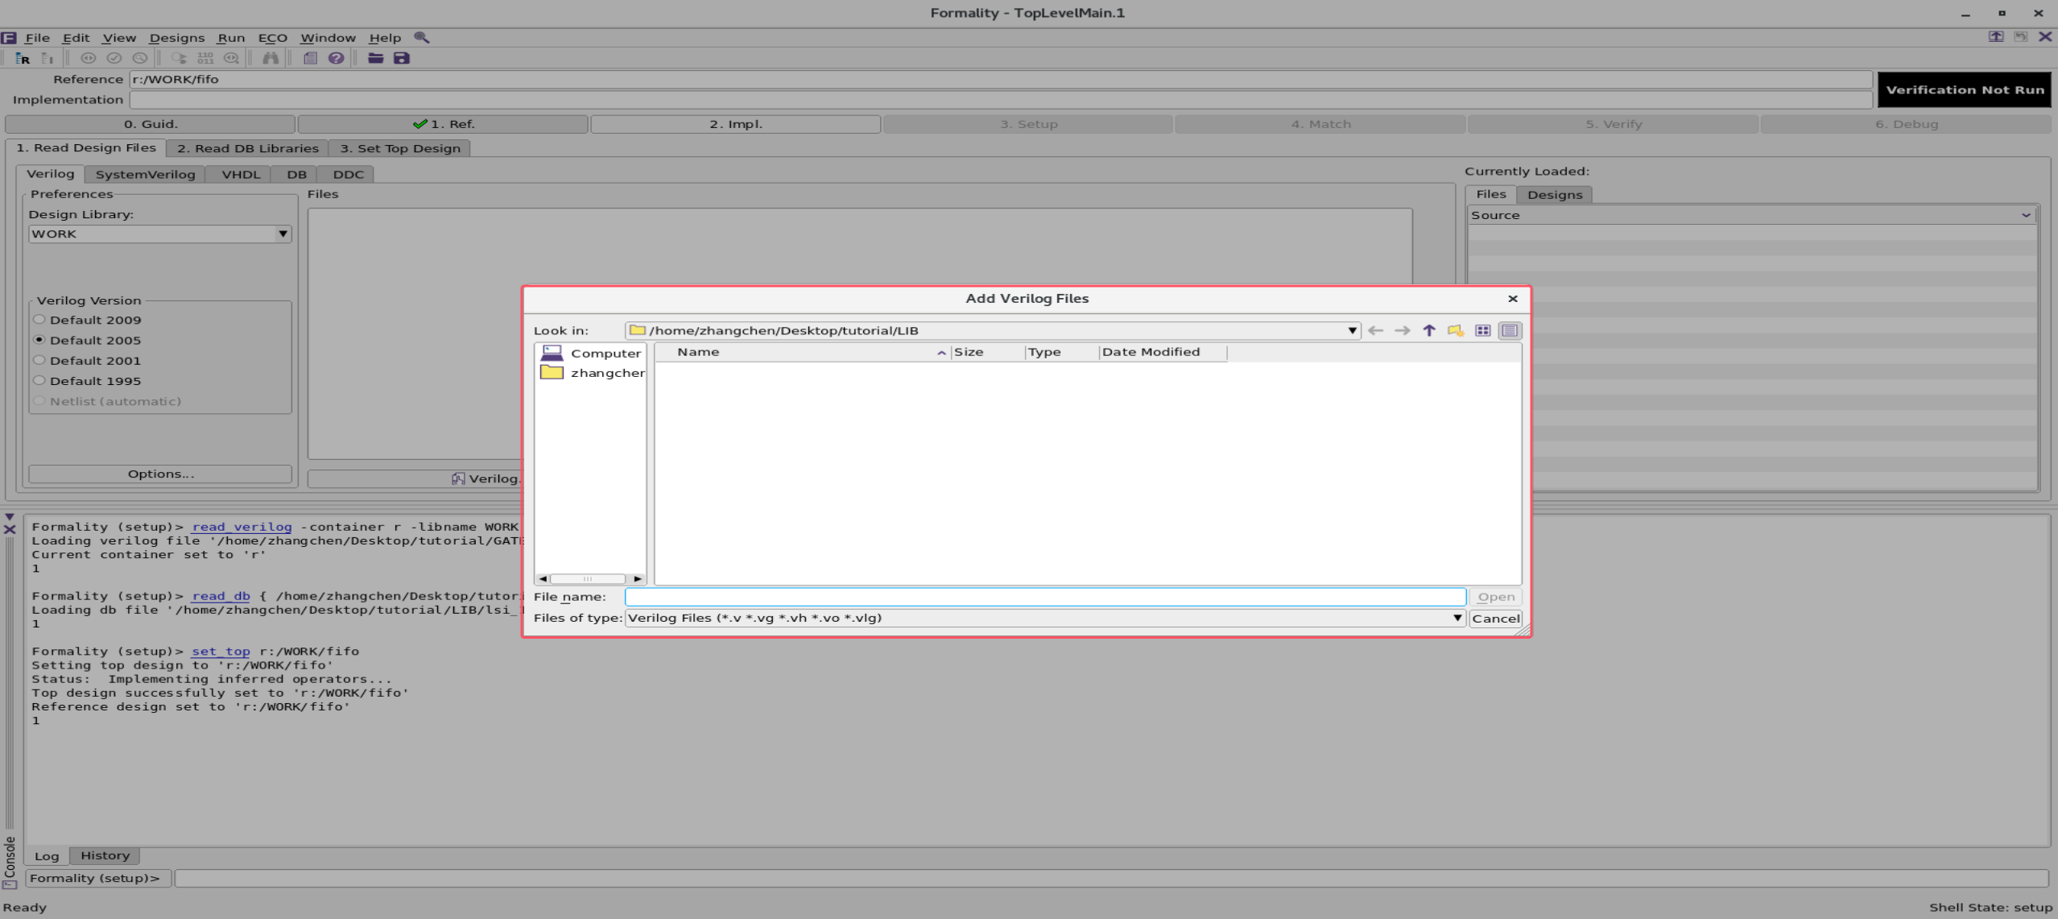2058x919 pixels.
Task: Open the Design Library WORK dropdown
Action: (x=282, y=234)
